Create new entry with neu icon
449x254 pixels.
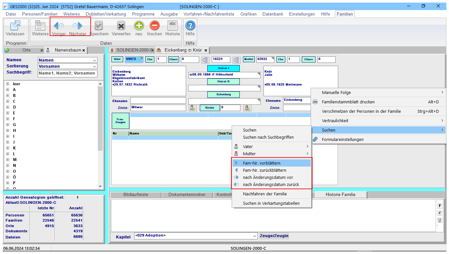(x=139, y=26)
